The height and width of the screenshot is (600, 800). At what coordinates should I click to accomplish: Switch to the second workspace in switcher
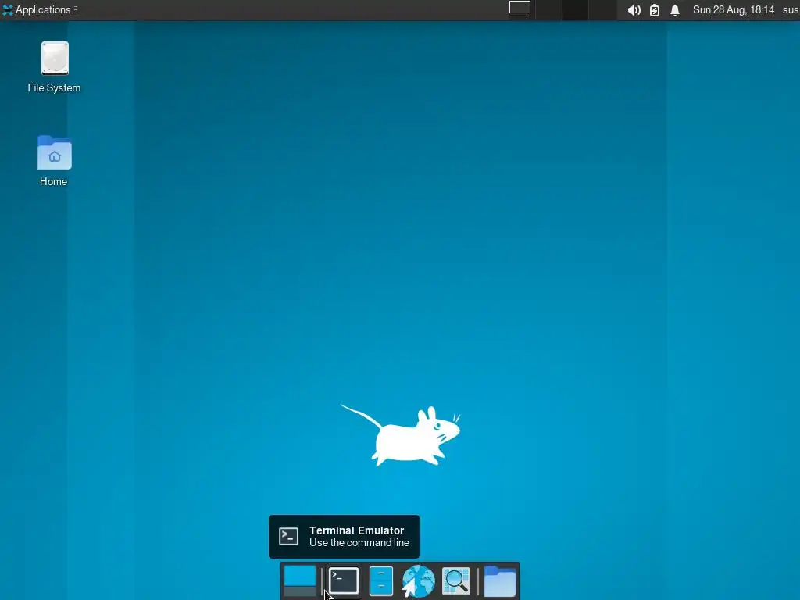(548, 9)
